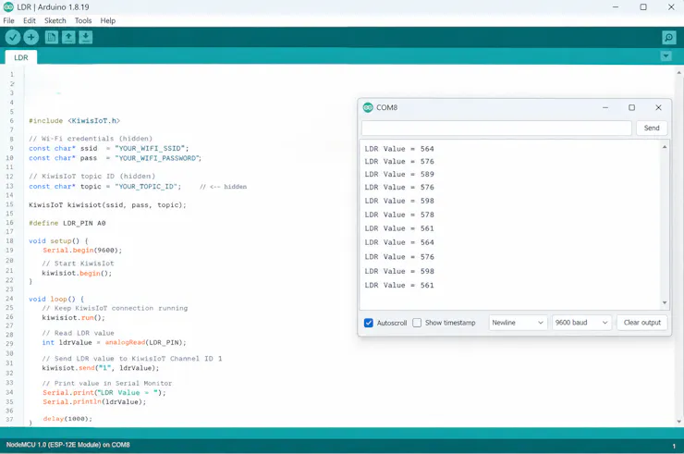Click the line '#define LDR_PIN A0'
The width and height of the screenshot is (684, 454).
tap(67, 223)
